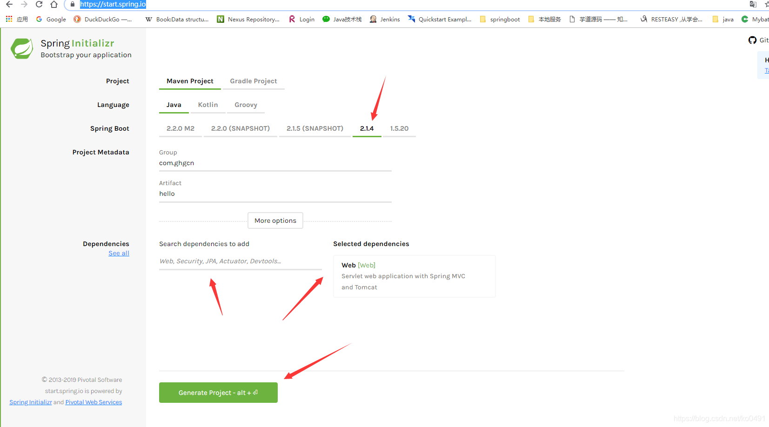Click the lock icon in address bar
Screen dimensions: 769x427
(72, 4)
